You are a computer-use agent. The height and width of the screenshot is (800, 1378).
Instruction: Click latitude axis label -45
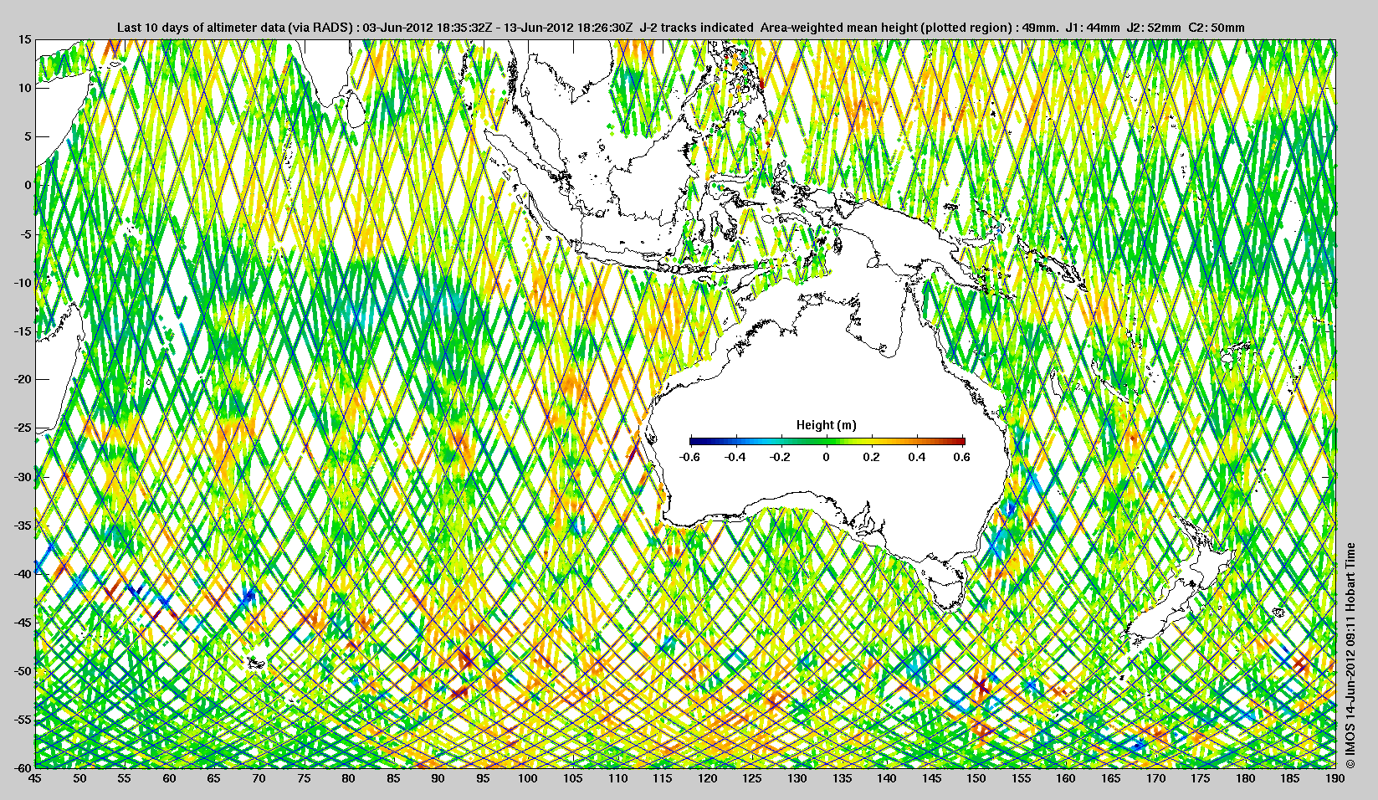pos(23,623)
